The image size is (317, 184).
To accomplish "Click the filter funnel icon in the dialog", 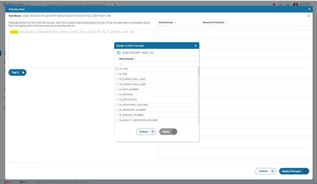I will point(122,64).
